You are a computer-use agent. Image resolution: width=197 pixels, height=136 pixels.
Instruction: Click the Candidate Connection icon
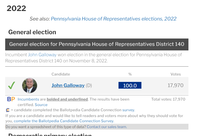click(8, 110)
